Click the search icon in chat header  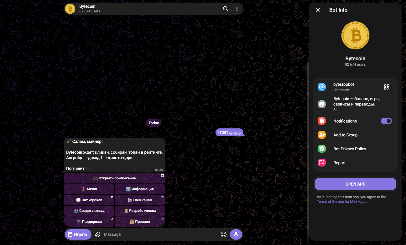pos(226,9)
